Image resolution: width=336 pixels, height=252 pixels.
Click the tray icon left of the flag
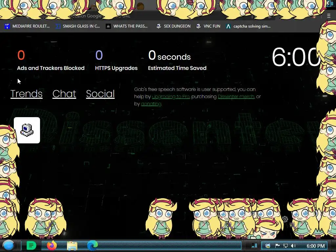click(x=268, y=246)
